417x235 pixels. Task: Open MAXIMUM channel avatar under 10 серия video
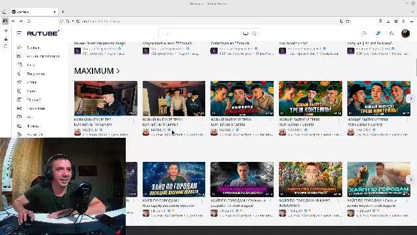pos(78,132)
